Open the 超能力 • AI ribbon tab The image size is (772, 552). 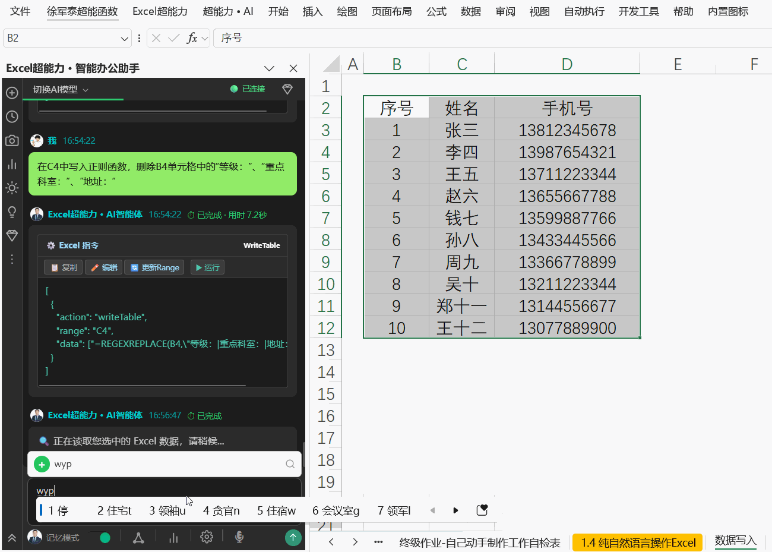tap(228, 11)
